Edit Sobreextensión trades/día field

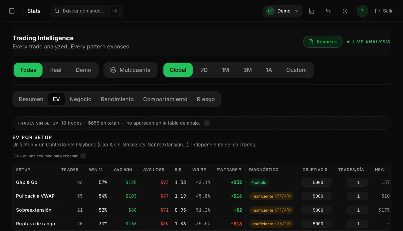[357, 210]
